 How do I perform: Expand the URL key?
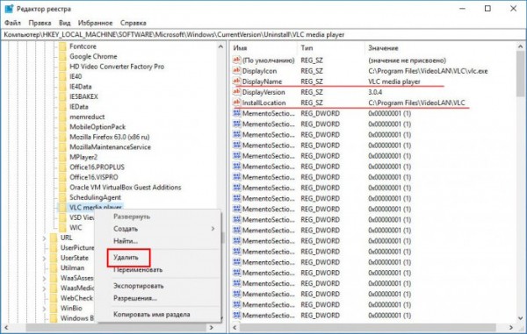(45, 238)
